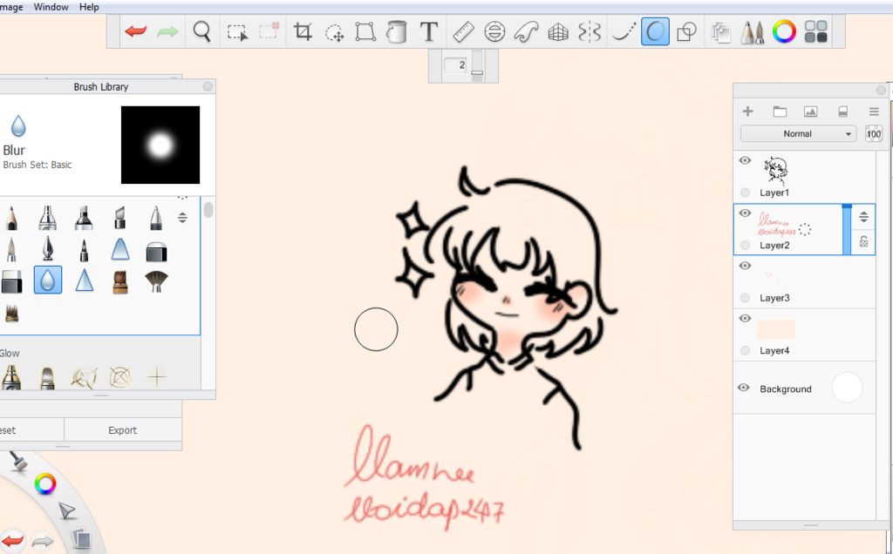This screenshot has height=554, width=893.
Task: Select the Chisel Tip marker brush
Action: click(x=119, y=218)
